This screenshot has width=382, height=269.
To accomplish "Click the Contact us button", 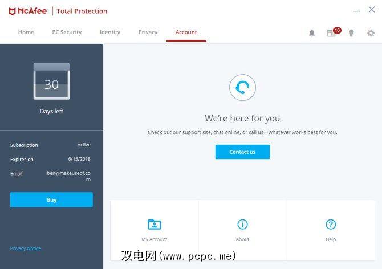I will tap(242, 152).
